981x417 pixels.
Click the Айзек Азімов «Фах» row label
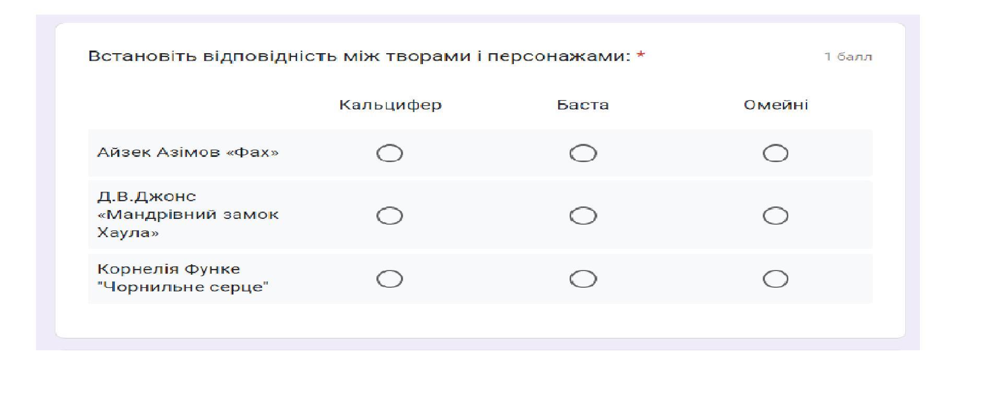pos(188,152)
